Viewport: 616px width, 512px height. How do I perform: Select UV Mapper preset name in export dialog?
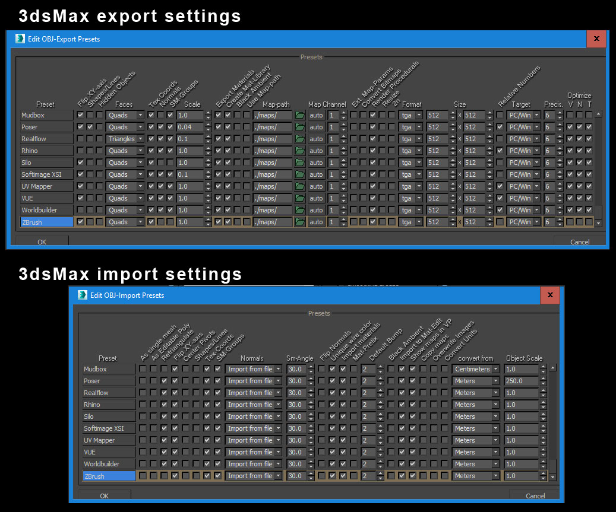47,186
